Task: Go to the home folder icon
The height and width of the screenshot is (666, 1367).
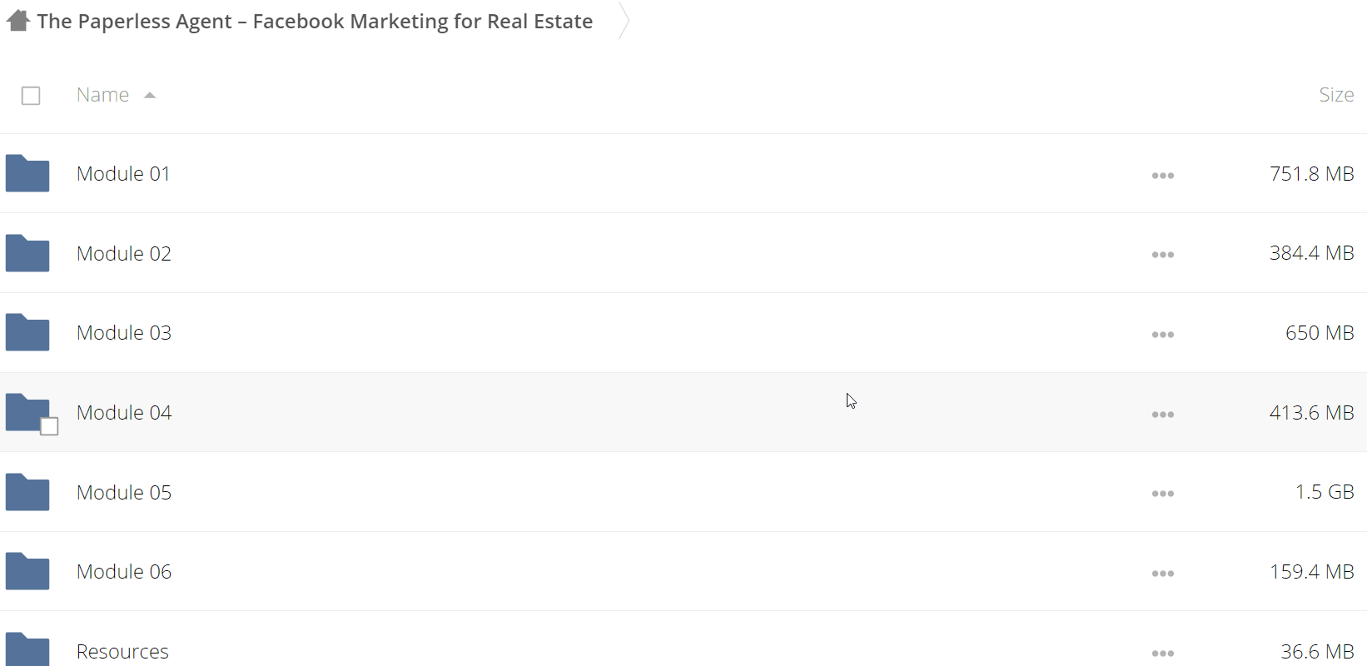Action: pyautogui.click(x=18, y=20)
